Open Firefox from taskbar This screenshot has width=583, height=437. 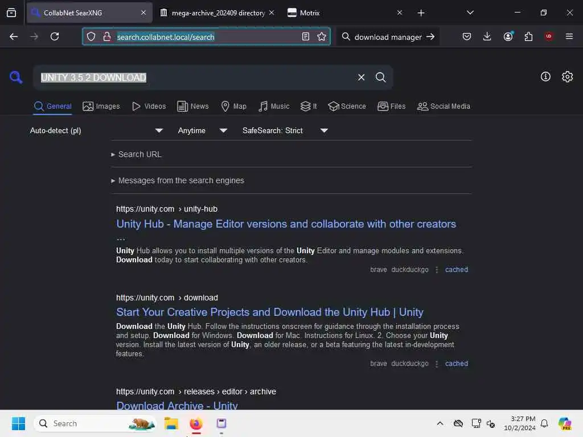click(x=196, y=423)
